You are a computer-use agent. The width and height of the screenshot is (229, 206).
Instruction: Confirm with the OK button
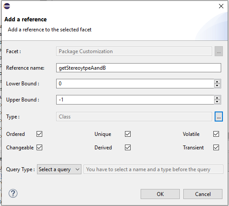point(160,194)
